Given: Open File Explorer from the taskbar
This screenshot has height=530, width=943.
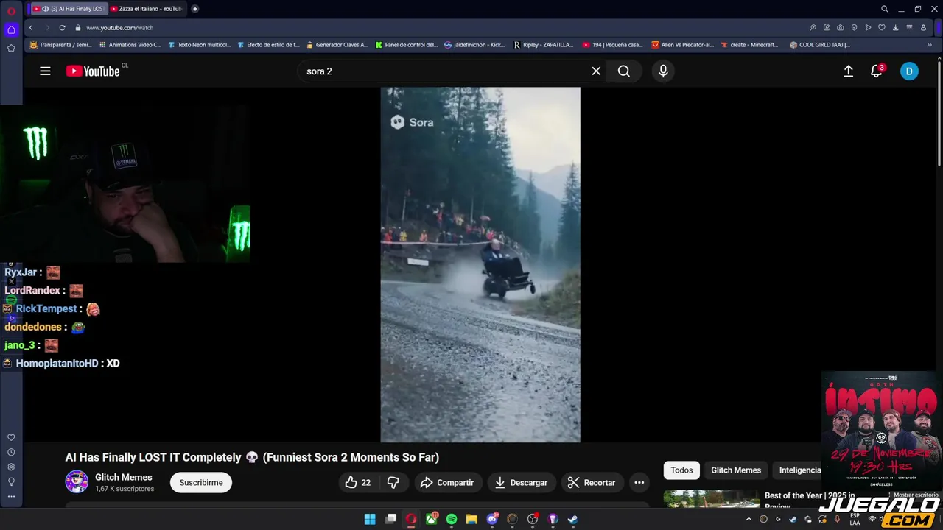Looking at the screenshot, I should click(471, 519).
